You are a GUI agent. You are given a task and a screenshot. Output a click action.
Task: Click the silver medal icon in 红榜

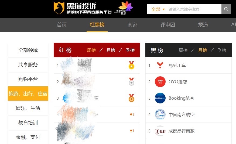(x=131, y=81)
